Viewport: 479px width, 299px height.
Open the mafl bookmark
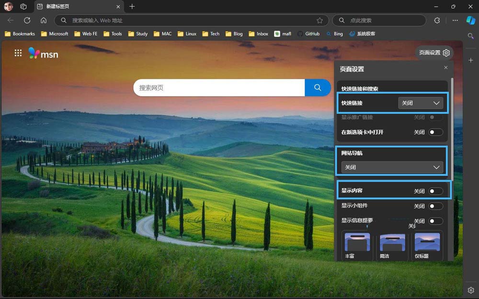(x=283, y=33)
